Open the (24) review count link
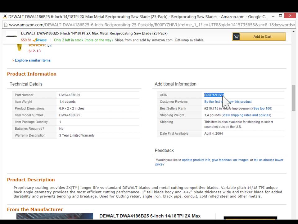The height and width of the screenshot is (224, 298). tap(50, 45)
